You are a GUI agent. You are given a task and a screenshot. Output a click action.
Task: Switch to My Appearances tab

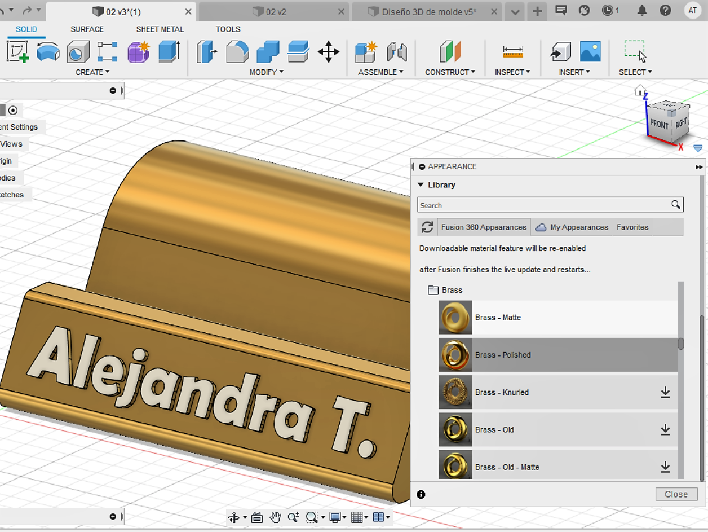572,227
